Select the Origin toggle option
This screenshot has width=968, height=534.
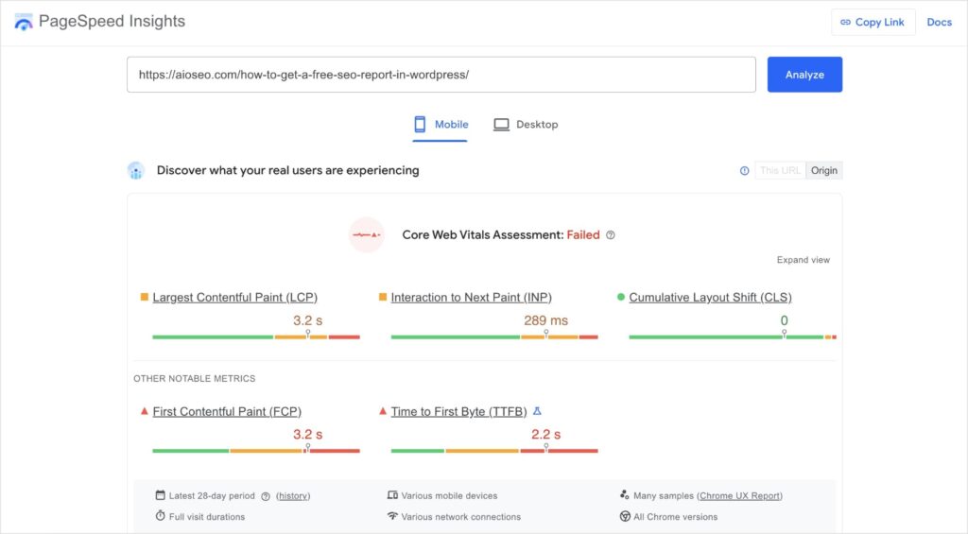(x=824, y=170)
